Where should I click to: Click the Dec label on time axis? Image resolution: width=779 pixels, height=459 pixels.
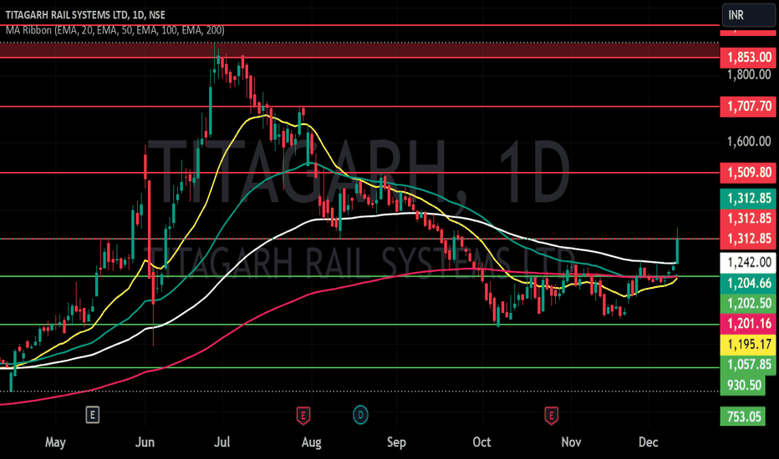click(x=648, y=442)
